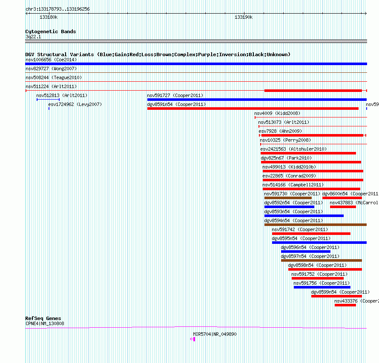The image size is (379, 363).
Task: Open dgv8599n54 (Cooper2011) variant label
Action: 340,292
